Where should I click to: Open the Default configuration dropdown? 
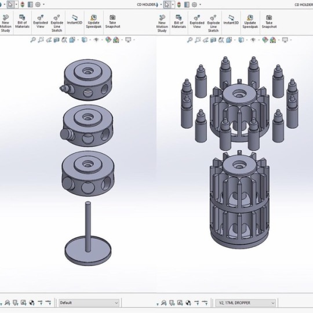(x=89, y=303)
